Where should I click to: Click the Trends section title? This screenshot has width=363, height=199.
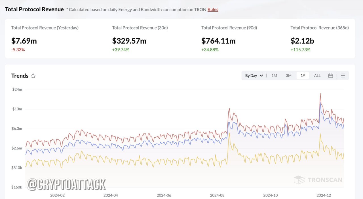[x=20, y=76]
